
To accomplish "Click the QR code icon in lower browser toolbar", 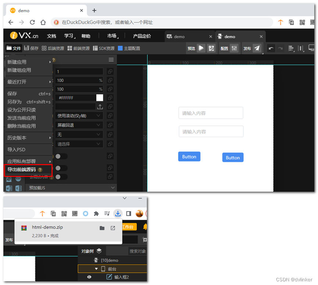I will point(64,213).
